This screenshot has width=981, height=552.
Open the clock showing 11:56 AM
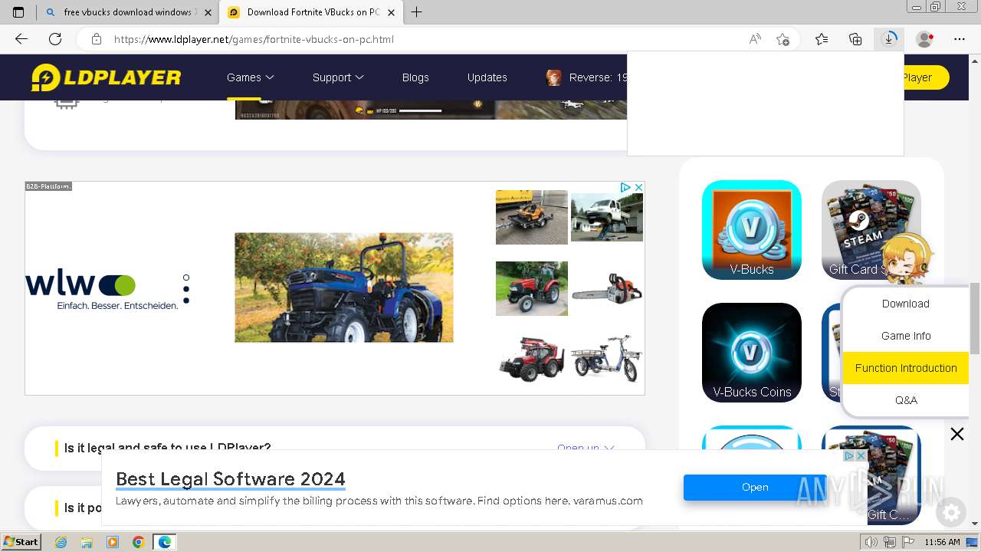(x=942, y=542)
